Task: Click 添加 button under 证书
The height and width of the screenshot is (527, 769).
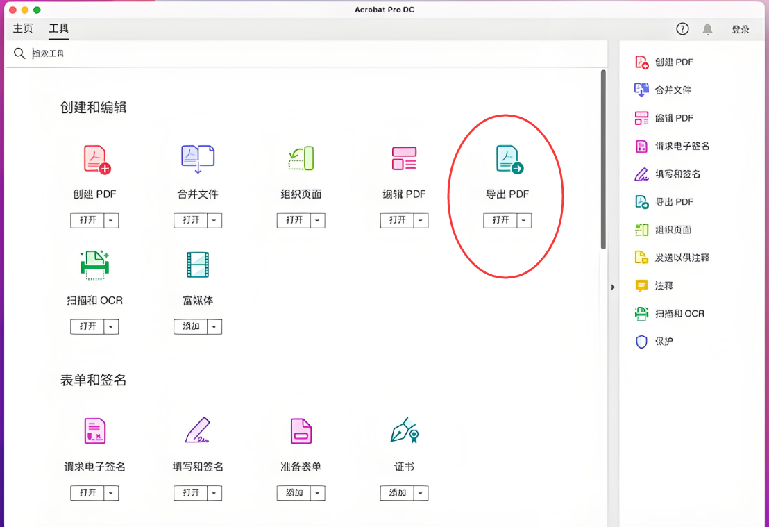Action: pyautogui.click(x=397, y=493)
